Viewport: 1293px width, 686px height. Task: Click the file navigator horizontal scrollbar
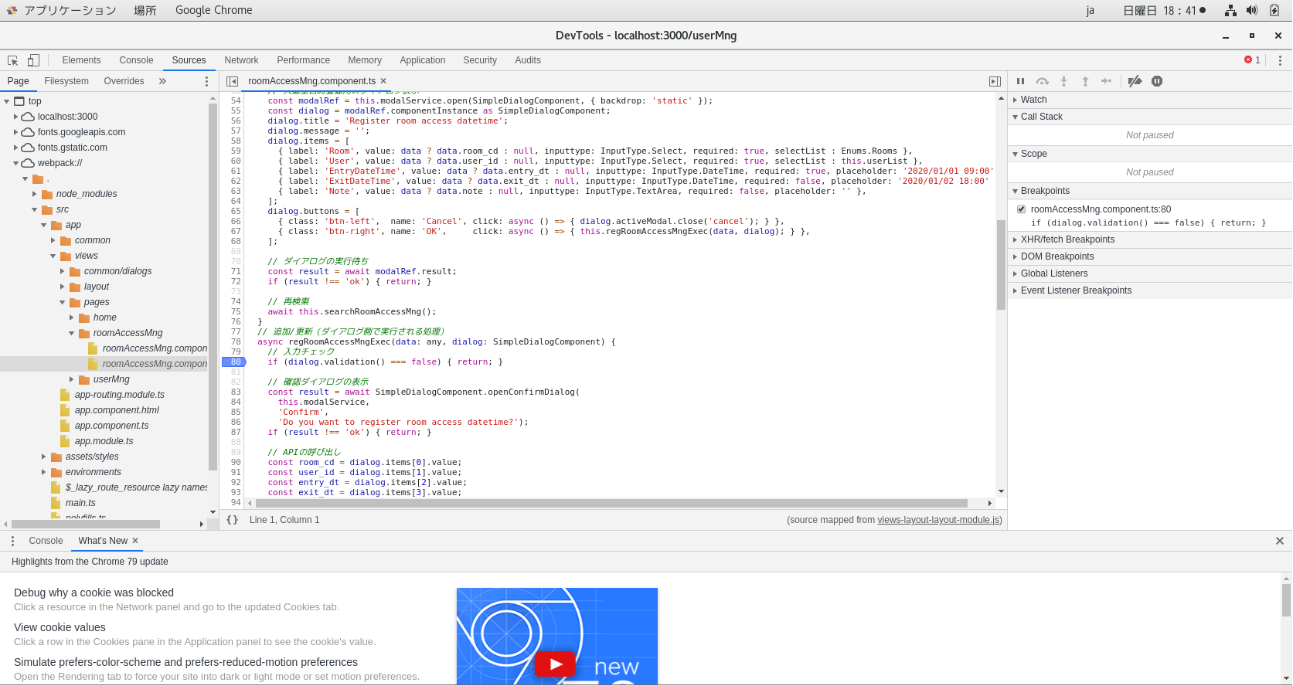(86, 524)
